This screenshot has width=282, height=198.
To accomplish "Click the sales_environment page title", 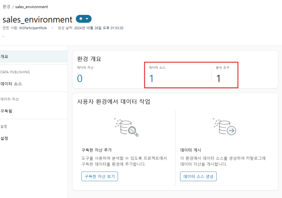I will pos(37,20).
